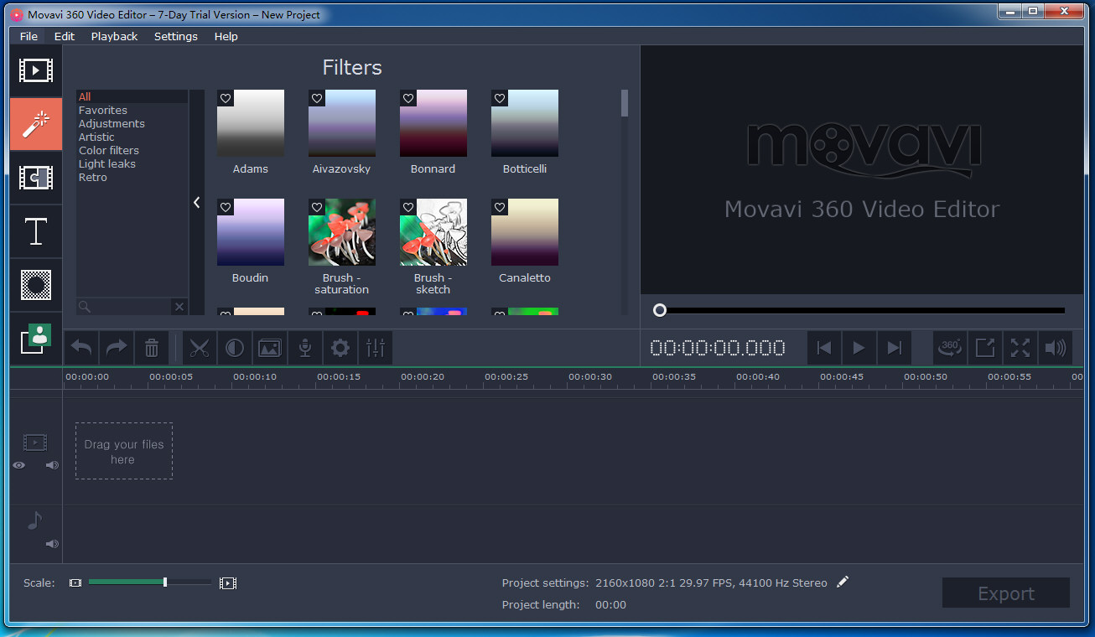Open the Settings menu
The height and width of the screenshot is (637, 1095).
pyautogui.click(x=176, y=36)
